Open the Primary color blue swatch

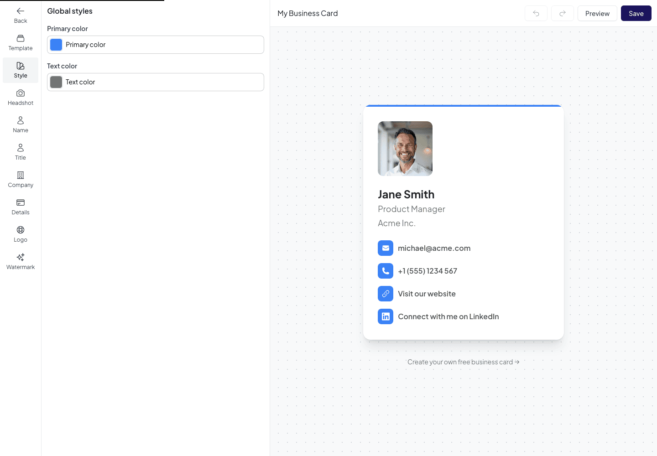coord(56,45)
